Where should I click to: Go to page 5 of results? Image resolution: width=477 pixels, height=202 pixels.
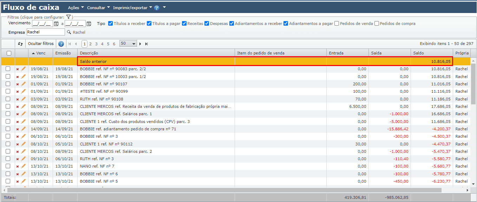point(108,44)
